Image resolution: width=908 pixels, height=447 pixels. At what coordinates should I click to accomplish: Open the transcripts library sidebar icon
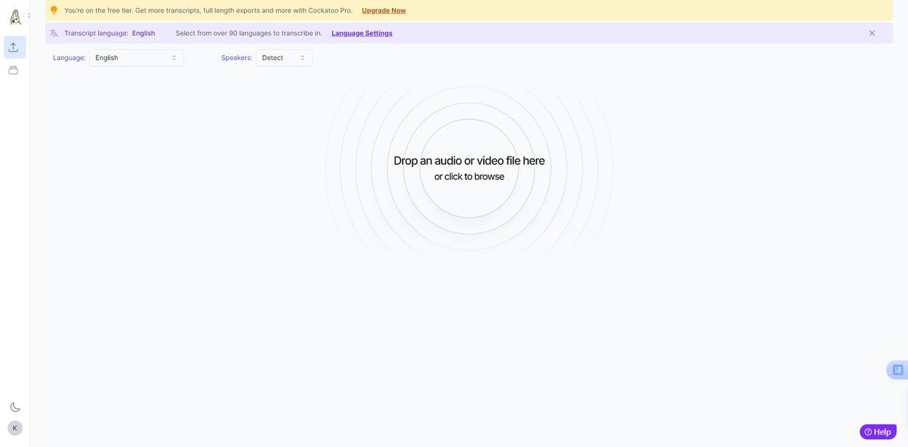coord(13,70)
